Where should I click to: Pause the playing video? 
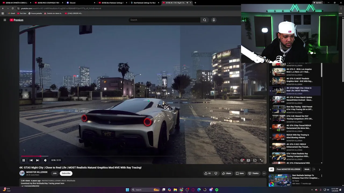(x=24, y=160)
